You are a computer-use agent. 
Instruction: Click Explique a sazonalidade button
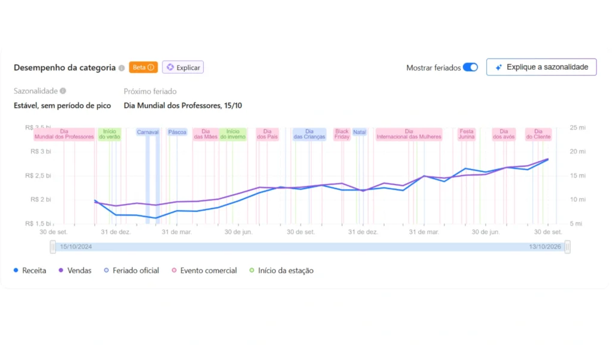[541, 67]
